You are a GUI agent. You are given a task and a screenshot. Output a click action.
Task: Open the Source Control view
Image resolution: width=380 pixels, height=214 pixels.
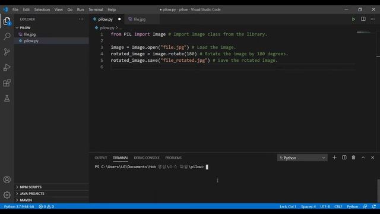pos(7,52)
